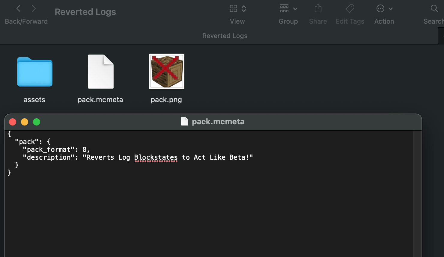Click the Edit Tags icon

(x=350, y=8)
